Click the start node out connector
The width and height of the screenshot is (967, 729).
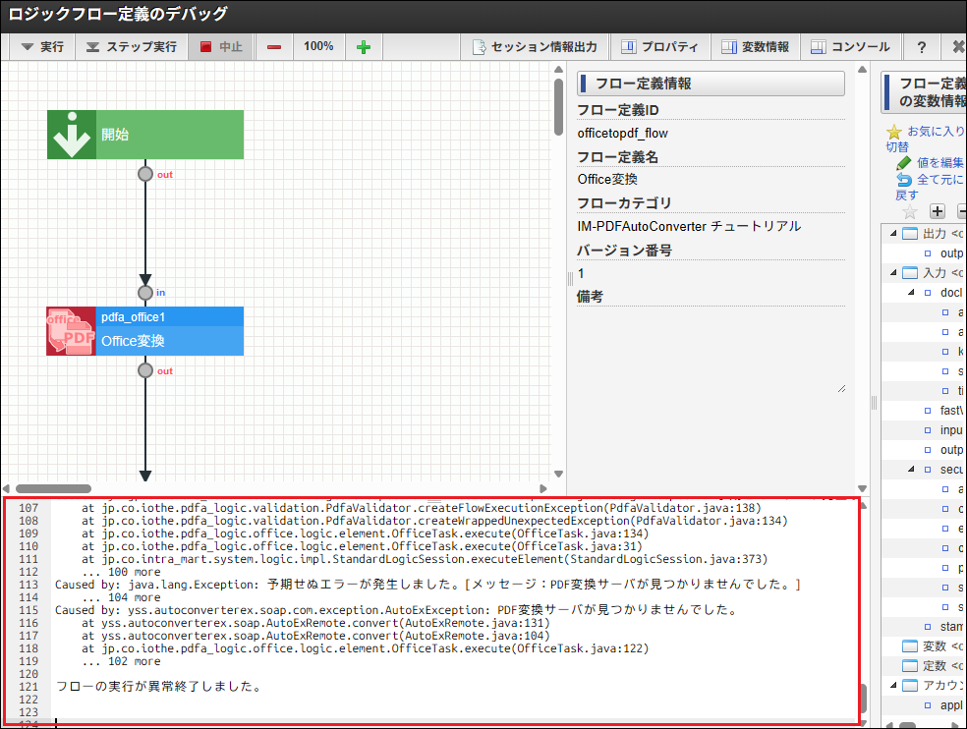tap(145, 174)
